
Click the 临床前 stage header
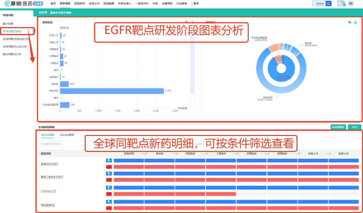click(x=160, y=154)
